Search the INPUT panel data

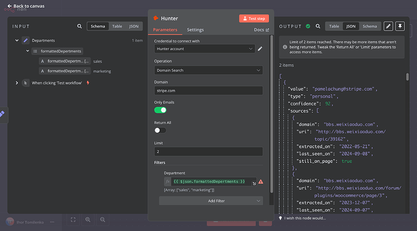click(x=79, y=26)
